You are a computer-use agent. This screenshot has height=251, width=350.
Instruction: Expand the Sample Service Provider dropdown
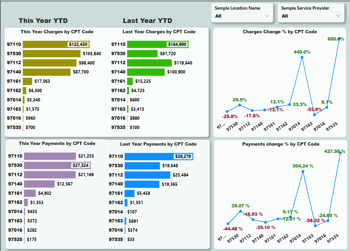(x=311, y=16)
